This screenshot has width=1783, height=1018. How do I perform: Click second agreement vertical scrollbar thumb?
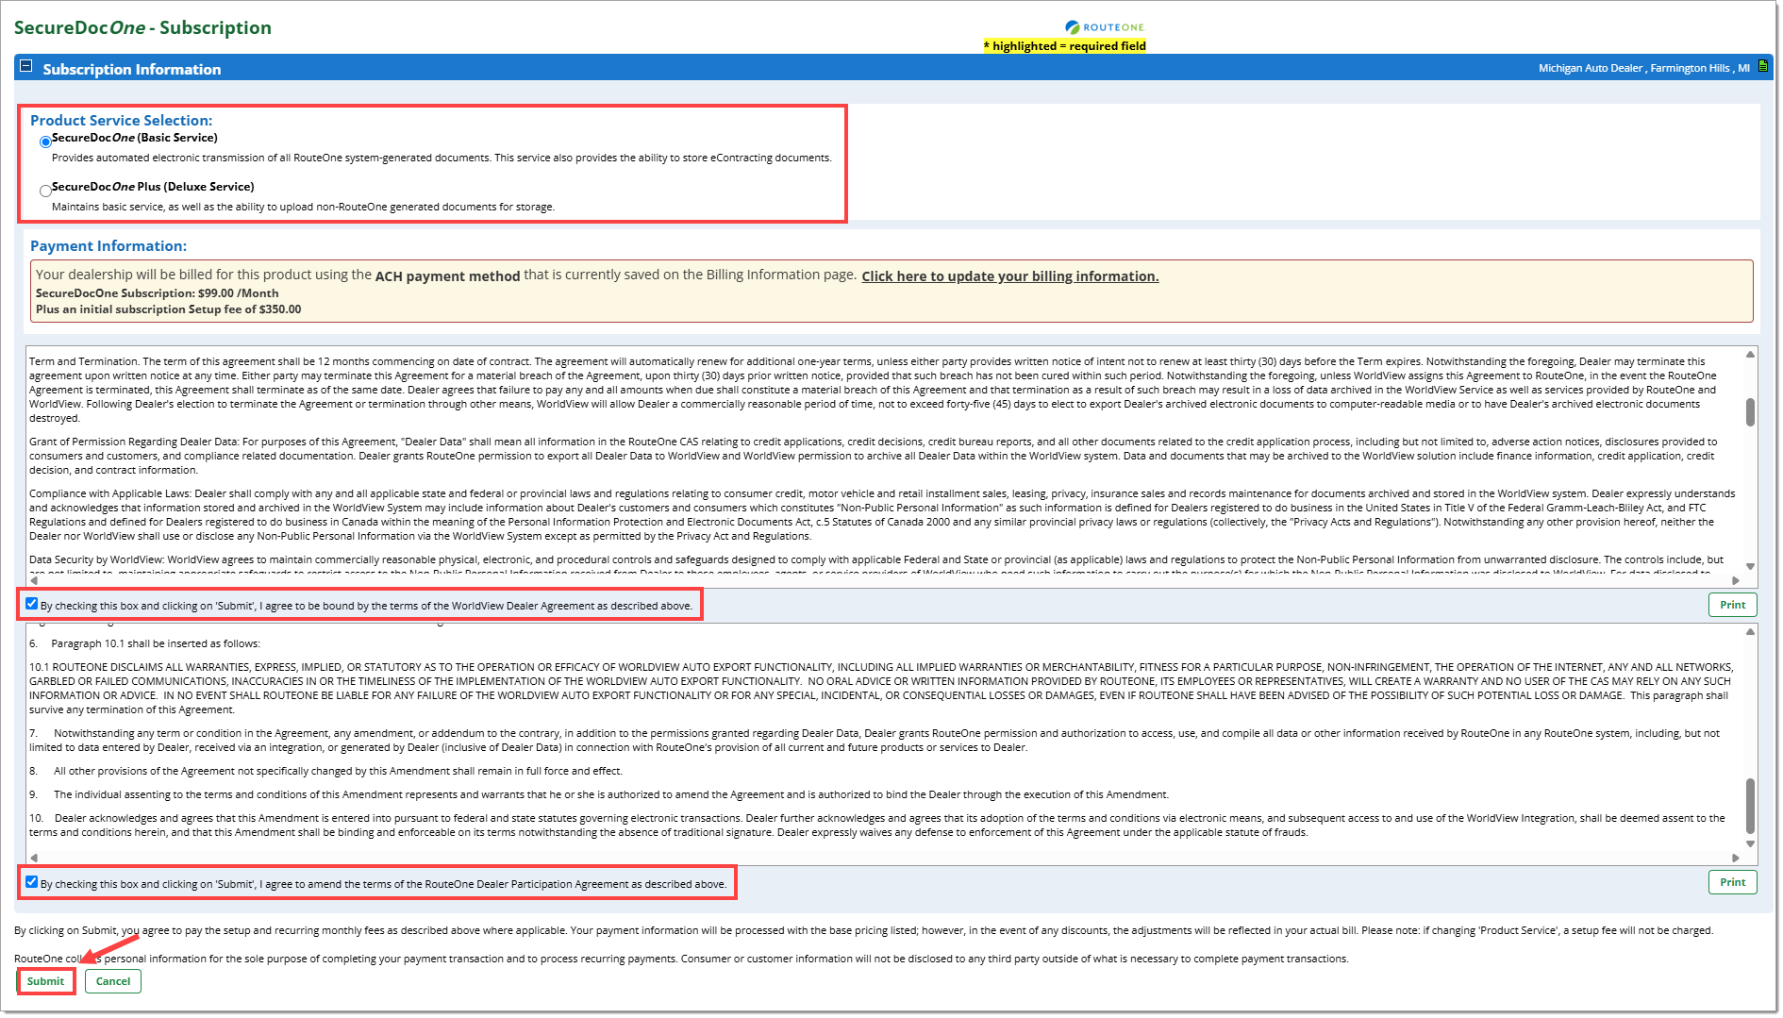[x=1750, y=806]
